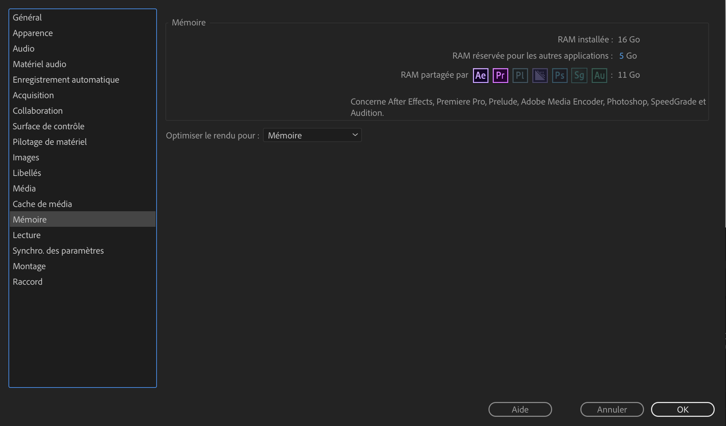Click the Mémoire group box title

(x=189, y=22)
